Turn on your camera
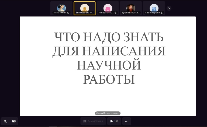The width and height of the screenshot is (207, 127). 14,121
